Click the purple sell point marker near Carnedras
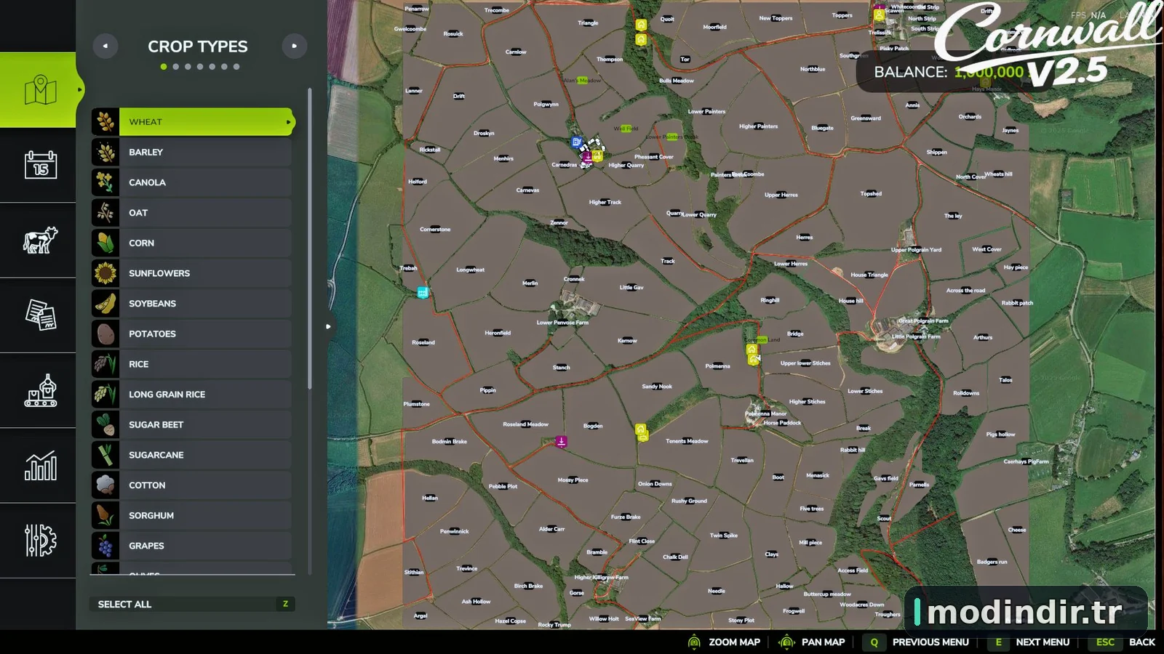This screenshot has width=1164, height=654. (587, 156)
